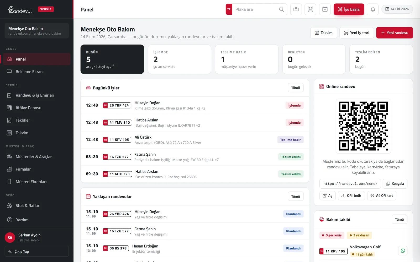Screen dimensions: 420x262
Task: Click Tümü in Bugünkü işler
Action: (x=296, y=88)
